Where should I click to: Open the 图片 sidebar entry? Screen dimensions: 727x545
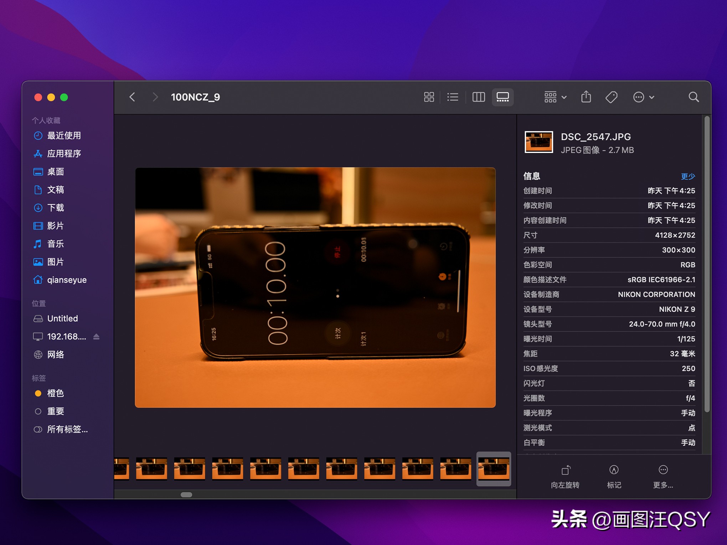55,262
